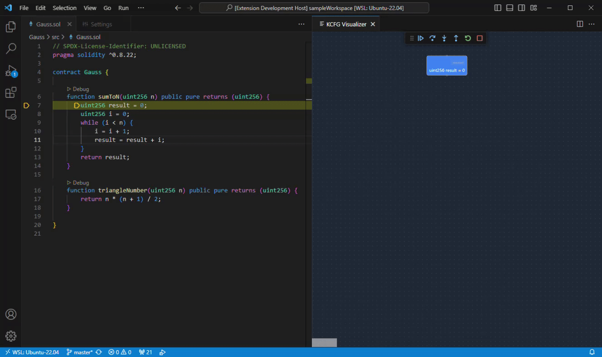Open the Remote Explorer view

(11, 114)
